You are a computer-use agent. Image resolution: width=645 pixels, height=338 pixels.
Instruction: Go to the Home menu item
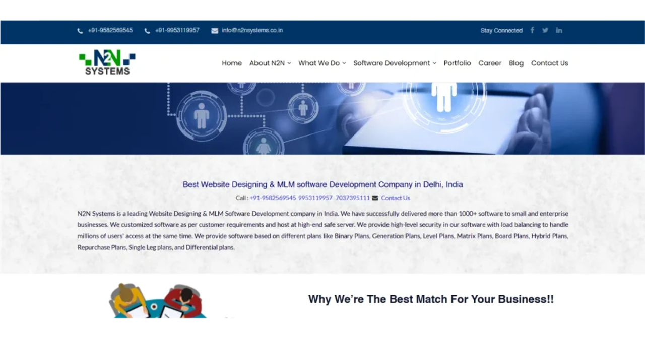tap(232, 63)
